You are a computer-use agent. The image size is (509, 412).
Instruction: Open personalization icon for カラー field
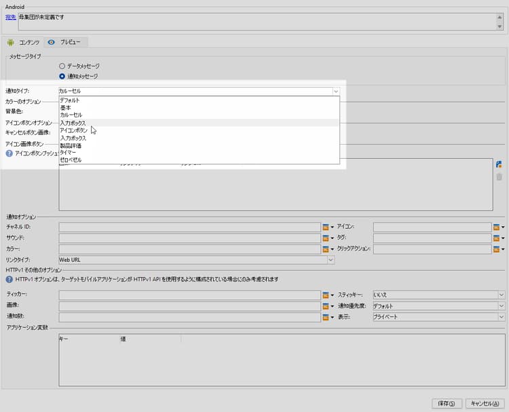click(x=326, y=249)
